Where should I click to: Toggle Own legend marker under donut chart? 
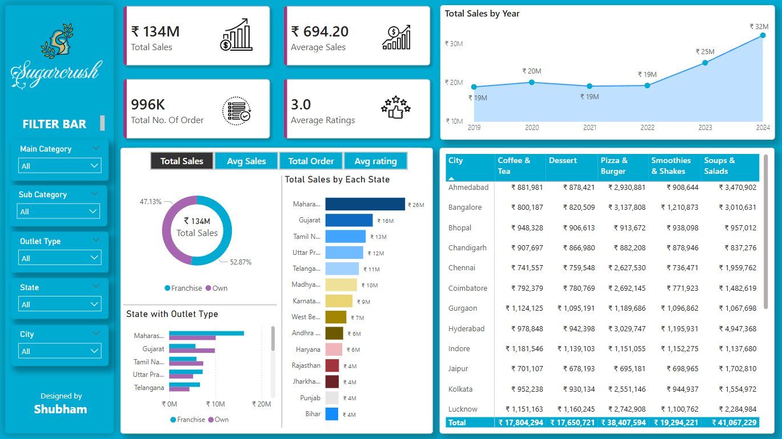208,288
